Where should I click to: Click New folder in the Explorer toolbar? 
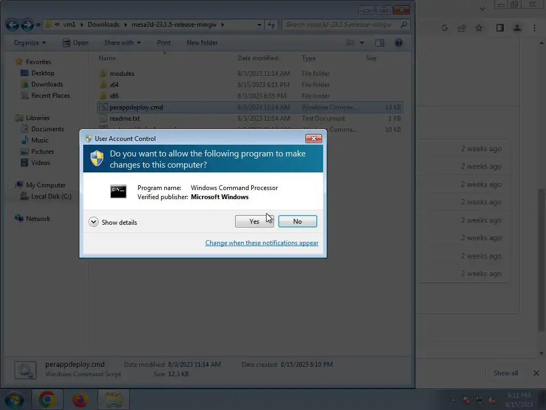[202, 43]
